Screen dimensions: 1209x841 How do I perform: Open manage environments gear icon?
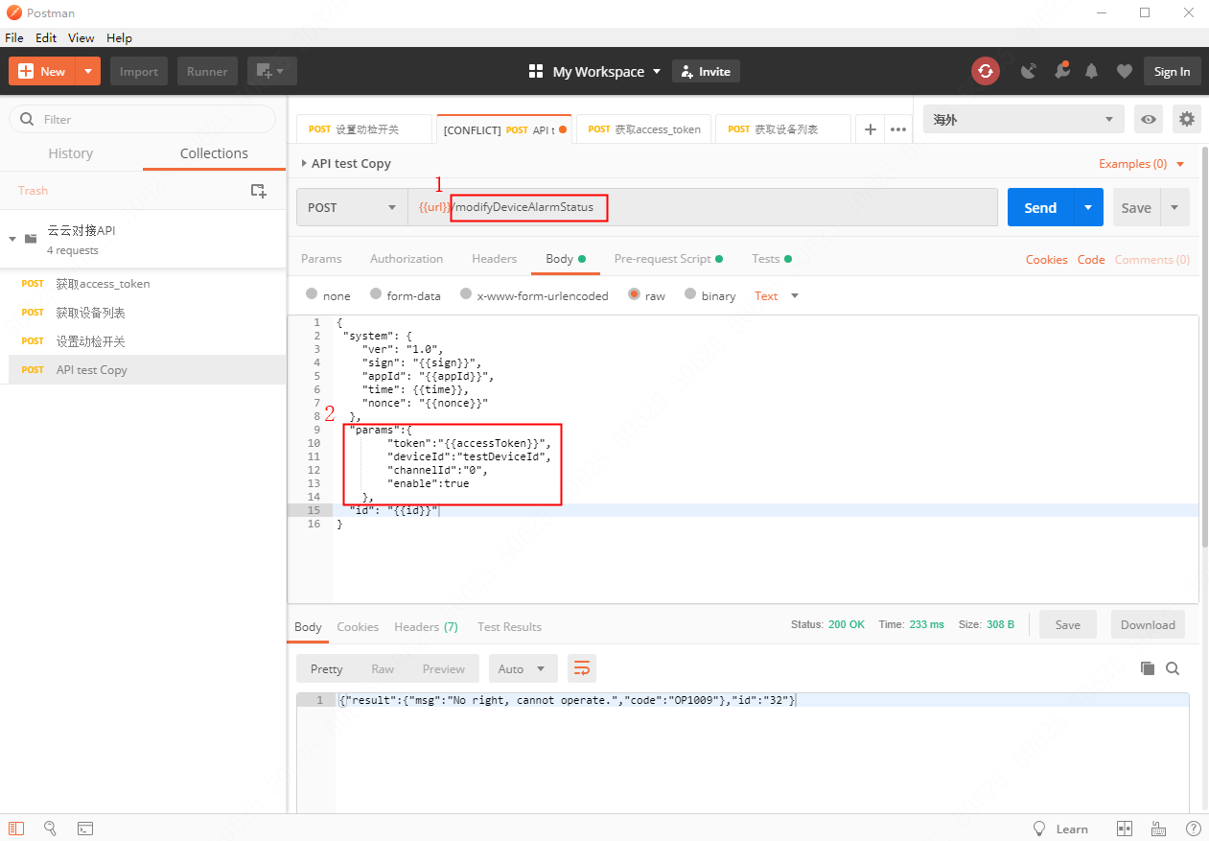(x=1187, y=119)
